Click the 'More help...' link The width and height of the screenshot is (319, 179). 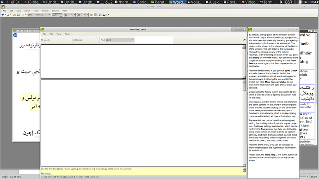[x=46, y=173]
